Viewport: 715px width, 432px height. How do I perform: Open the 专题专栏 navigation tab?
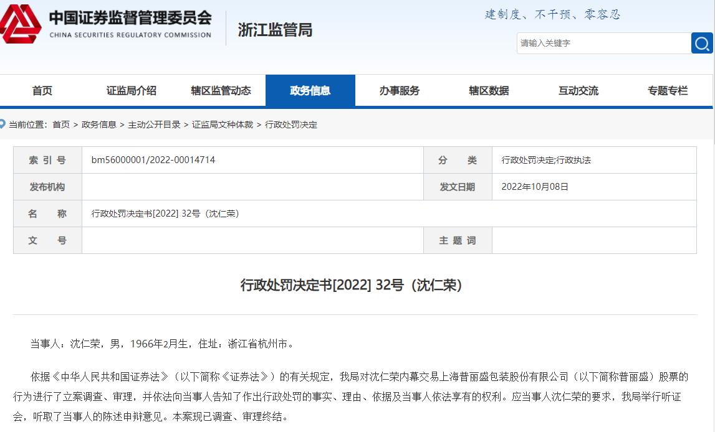(x=667, y=91)
